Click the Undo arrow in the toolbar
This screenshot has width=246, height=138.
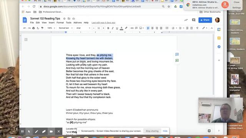point(25,28)
